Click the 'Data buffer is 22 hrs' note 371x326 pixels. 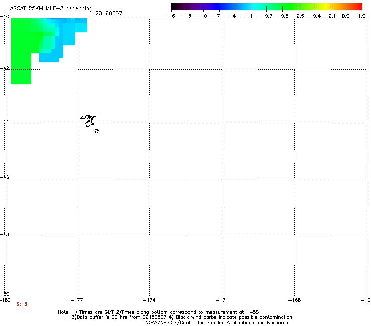[181, 317]
